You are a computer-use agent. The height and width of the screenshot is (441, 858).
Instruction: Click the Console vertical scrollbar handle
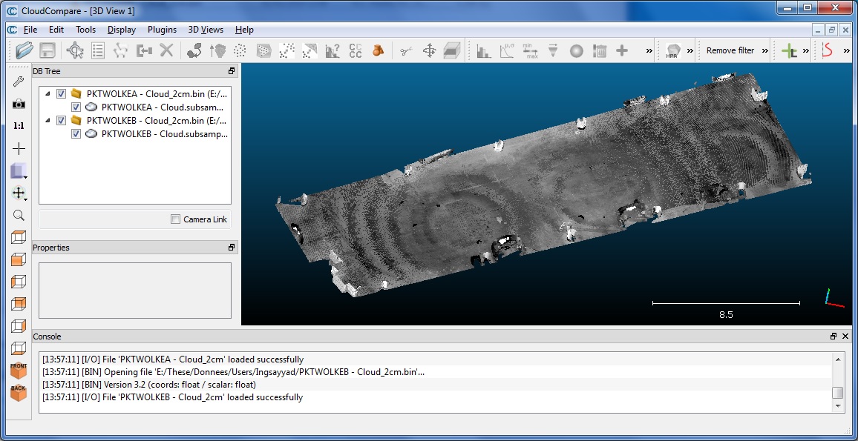pos(837,393)
